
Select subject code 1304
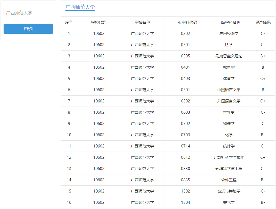186,202
